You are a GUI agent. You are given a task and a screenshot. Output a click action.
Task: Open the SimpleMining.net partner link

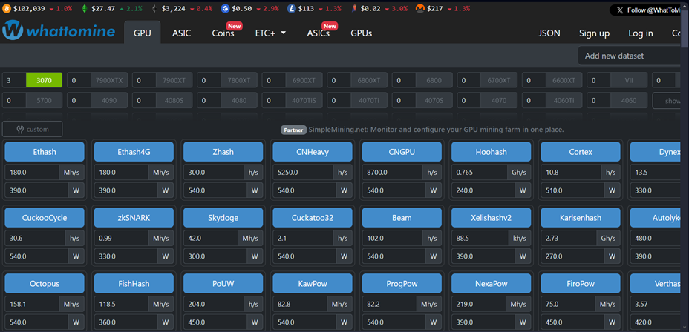click(x=436, y=130)
